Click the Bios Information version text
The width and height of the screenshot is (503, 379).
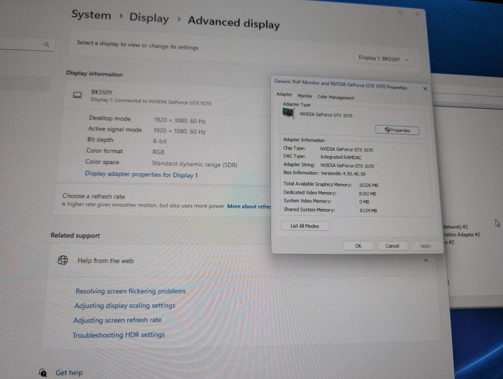342,174
